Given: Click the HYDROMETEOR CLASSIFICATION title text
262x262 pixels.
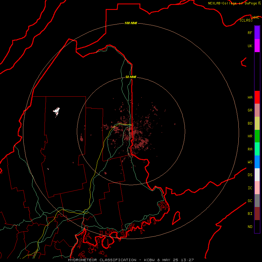Looking at the screenshot, I should [102, 260].
